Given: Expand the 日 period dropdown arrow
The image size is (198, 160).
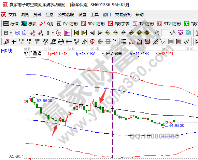Looking at the screenshot, I should point(11,33).
